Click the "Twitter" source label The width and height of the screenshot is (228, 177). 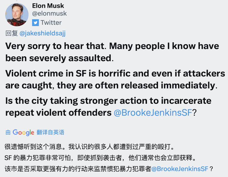pos(51,22)
